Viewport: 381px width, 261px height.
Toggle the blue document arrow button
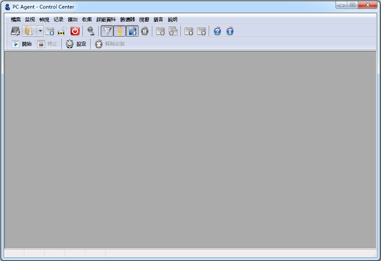coord(132,31)
